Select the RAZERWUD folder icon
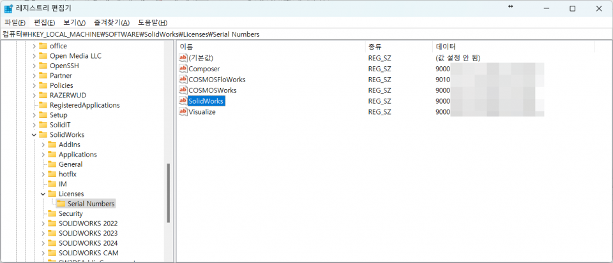This screenshot has height=263, width=613. point(43,95)
